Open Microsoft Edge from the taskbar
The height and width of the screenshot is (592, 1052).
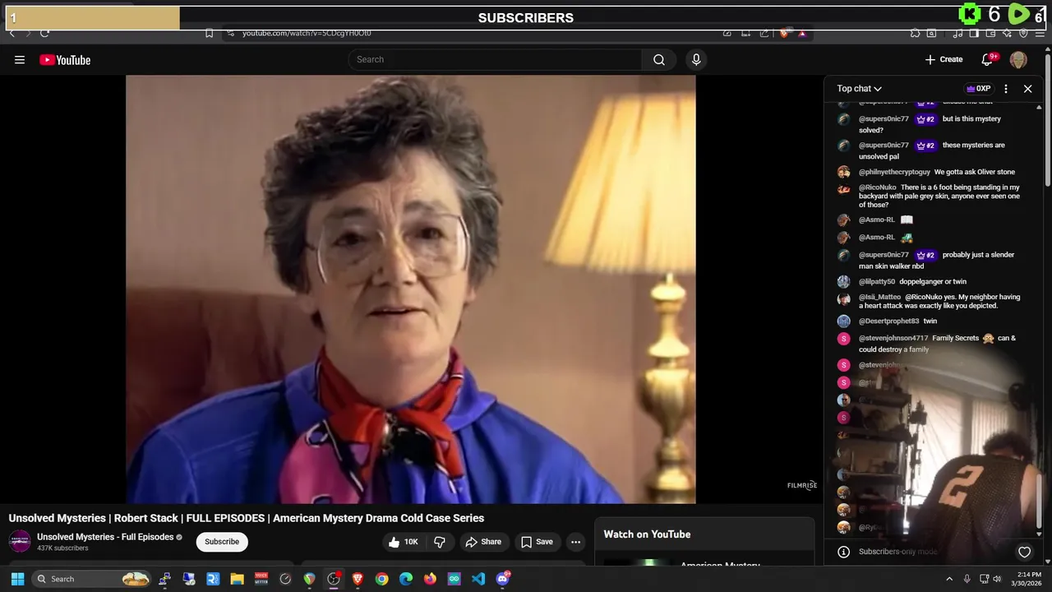click(406, 579)
